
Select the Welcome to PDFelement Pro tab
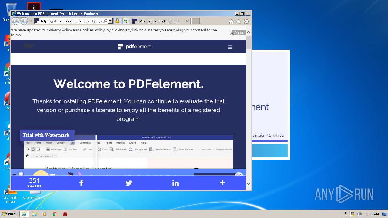coord(159,21)
